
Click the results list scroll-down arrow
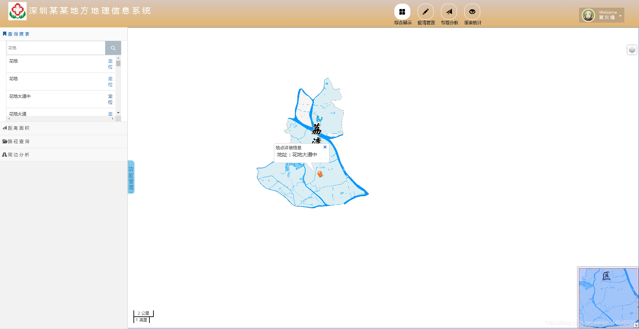coord(118,113)
